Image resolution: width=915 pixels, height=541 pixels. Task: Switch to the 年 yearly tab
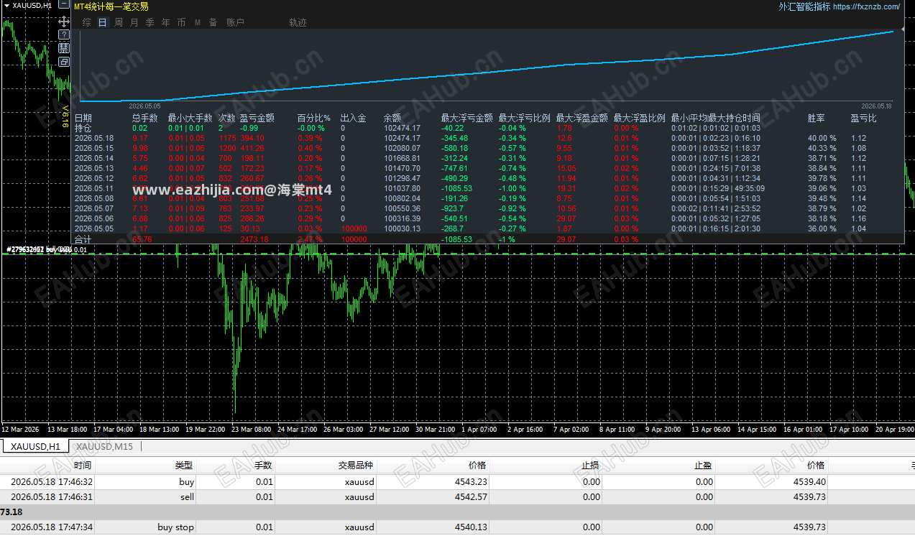coord(165,22)
